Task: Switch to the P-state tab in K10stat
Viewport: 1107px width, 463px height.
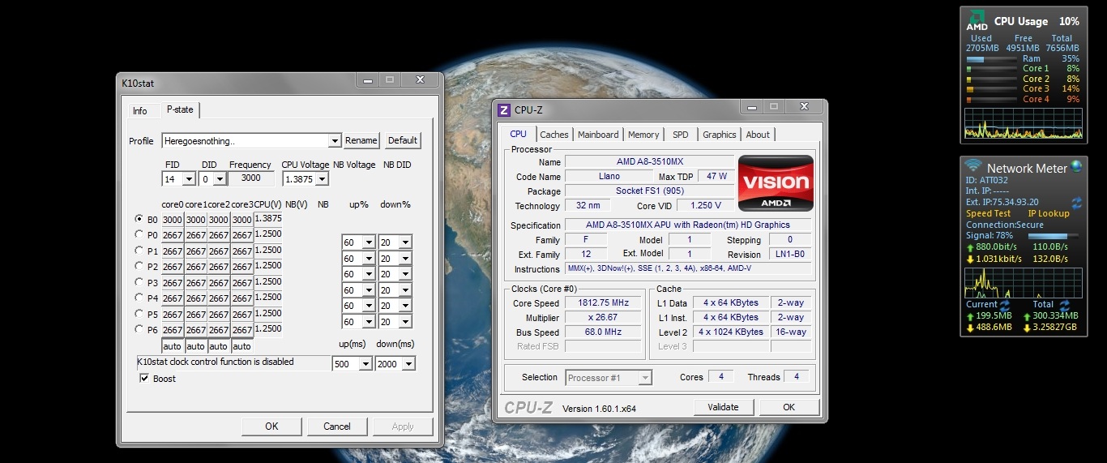Action: [x=179, y=109]
